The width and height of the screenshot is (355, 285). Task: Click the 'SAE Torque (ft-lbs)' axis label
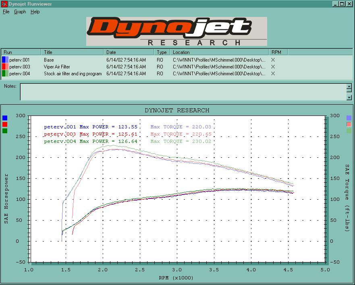click(347, 198)
